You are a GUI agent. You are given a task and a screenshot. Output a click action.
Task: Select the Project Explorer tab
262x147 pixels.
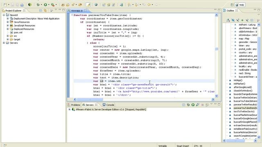[14, 11]
